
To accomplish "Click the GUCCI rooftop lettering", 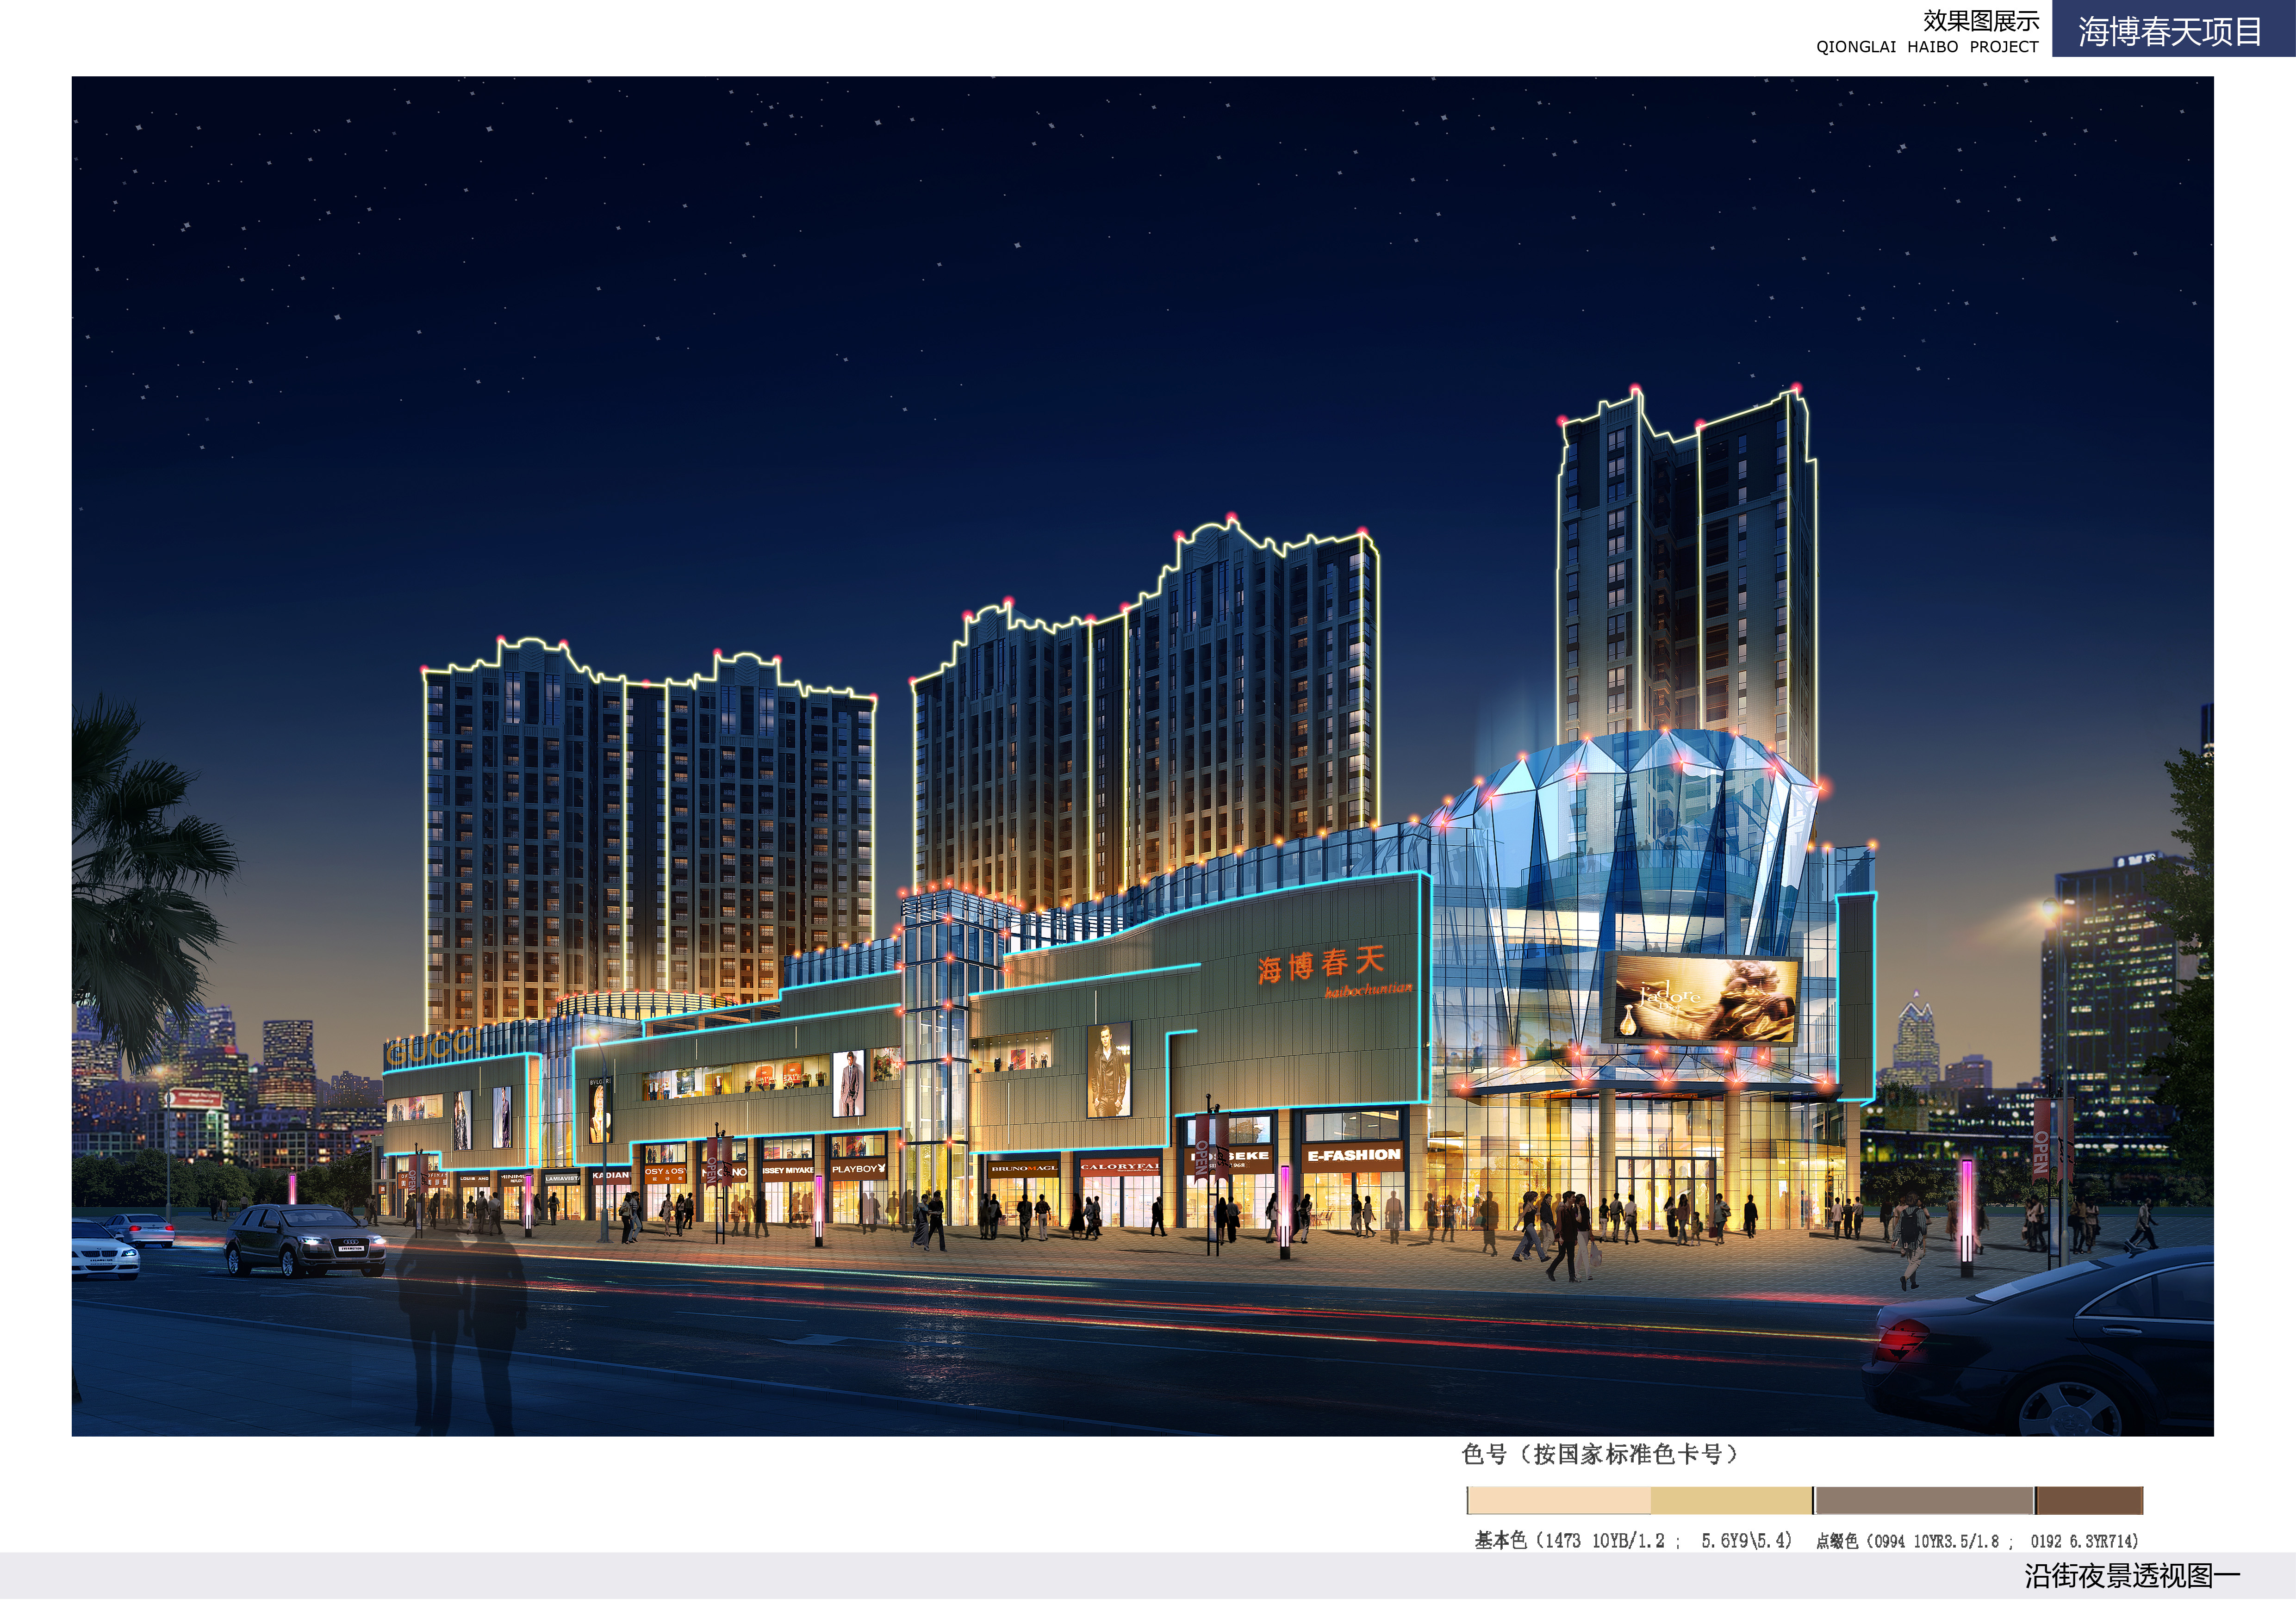I will tap(433, 1048).
